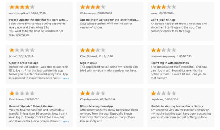Select the 'Sign in issue' review card
The image size is (220, 130).
pyautogui.click(x=110, y=64)
